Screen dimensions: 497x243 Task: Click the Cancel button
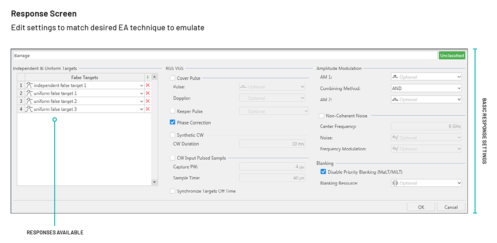tap(451, 207)
